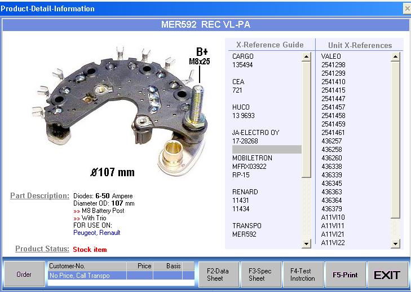Select reference MFRX03922
Image resolution: width=411 pixels, height=292 pixels.
[249, 167]
